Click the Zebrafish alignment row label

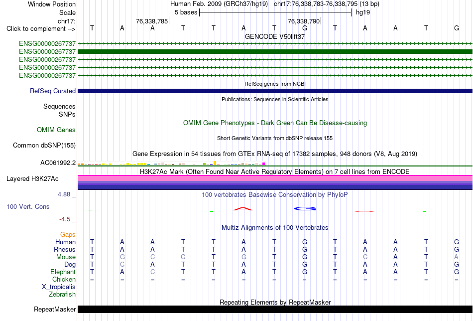62,295
